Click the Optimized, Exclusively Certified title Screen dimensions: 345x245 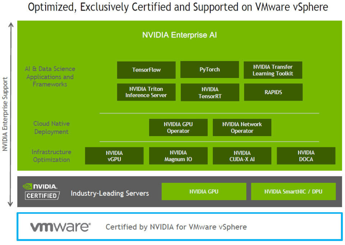178,7
